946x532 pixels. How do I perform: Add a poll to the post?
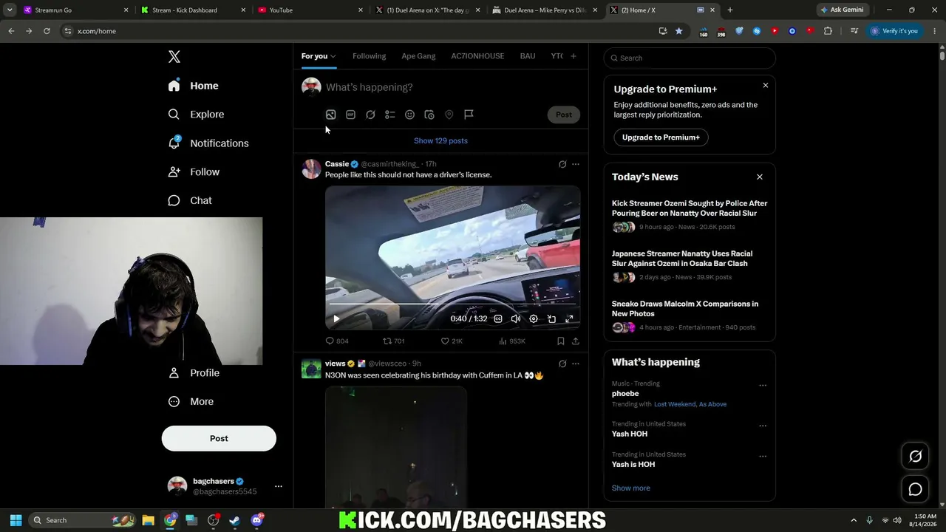point(390,115)
